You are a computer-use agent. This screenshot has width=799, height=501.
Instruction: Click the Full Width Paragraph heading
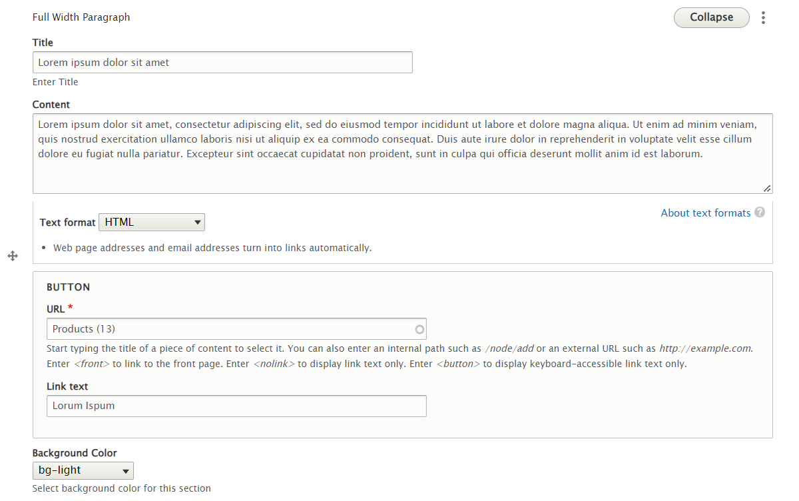click(81, 17)
